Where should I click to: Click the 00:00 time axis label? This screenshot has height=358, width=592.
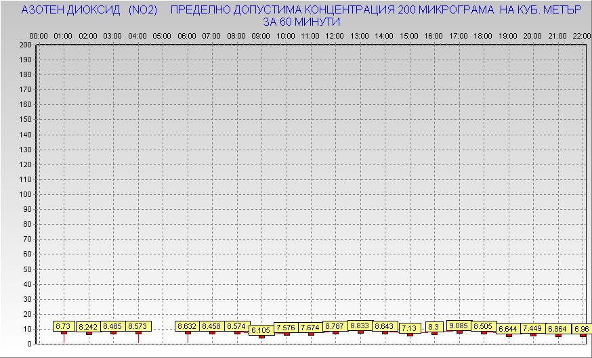pyautogui.click(x=39, y=37)
